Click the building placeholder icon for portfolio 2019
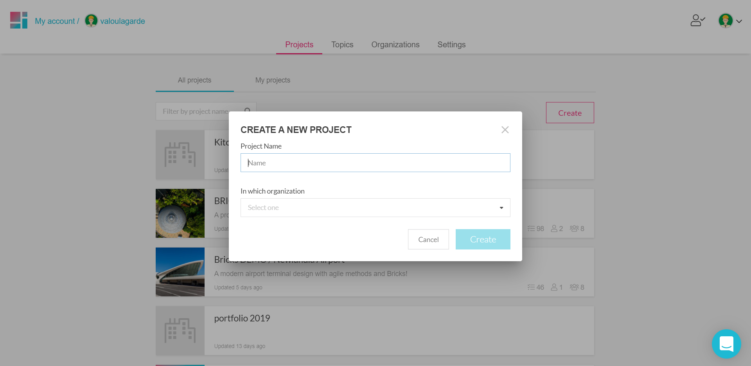Screen dimensions: 751x366 [x=180, y=330]
